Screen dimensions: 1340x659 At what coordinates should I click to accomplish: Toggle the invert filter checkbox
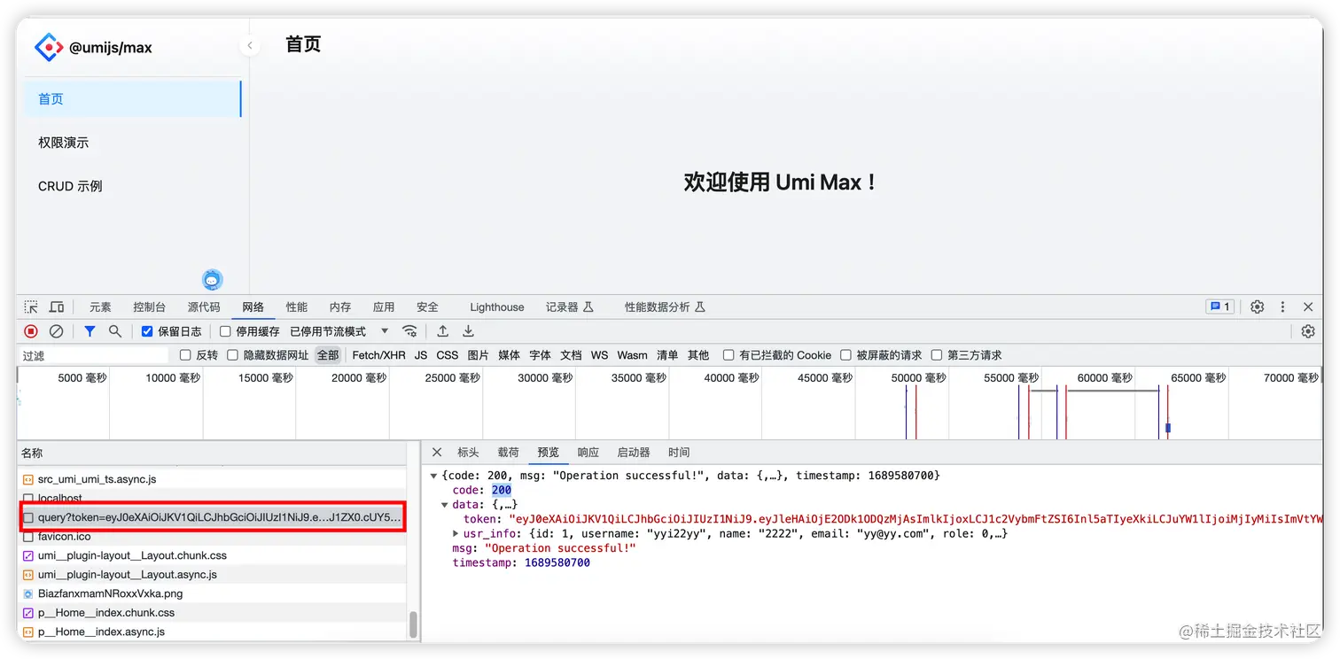click(185, 355)
